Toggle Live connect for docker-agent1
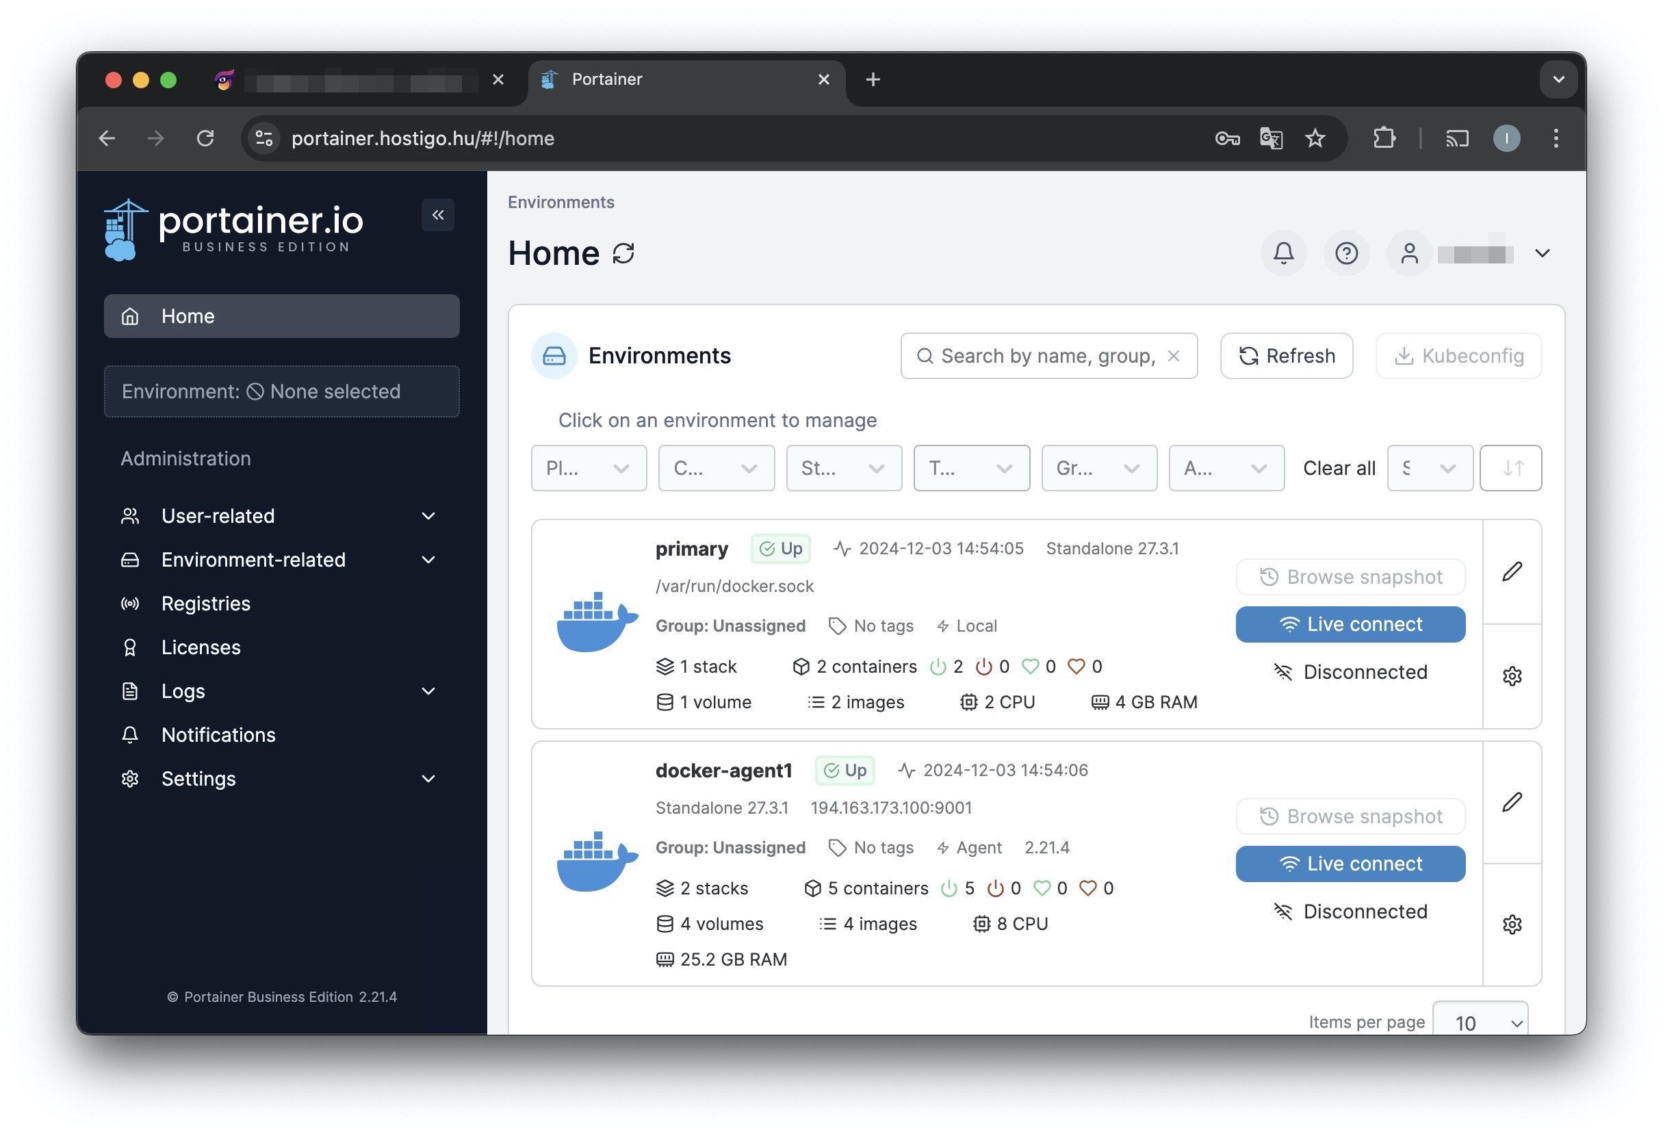1663x1136 pixels. [1350, 863]
